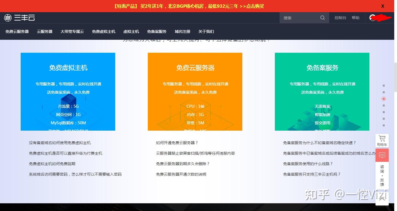Image resolution: width=397 pixels, height=211 pixels.
Task: Click 提交即用 text in green card
Action: coord(323,123)
